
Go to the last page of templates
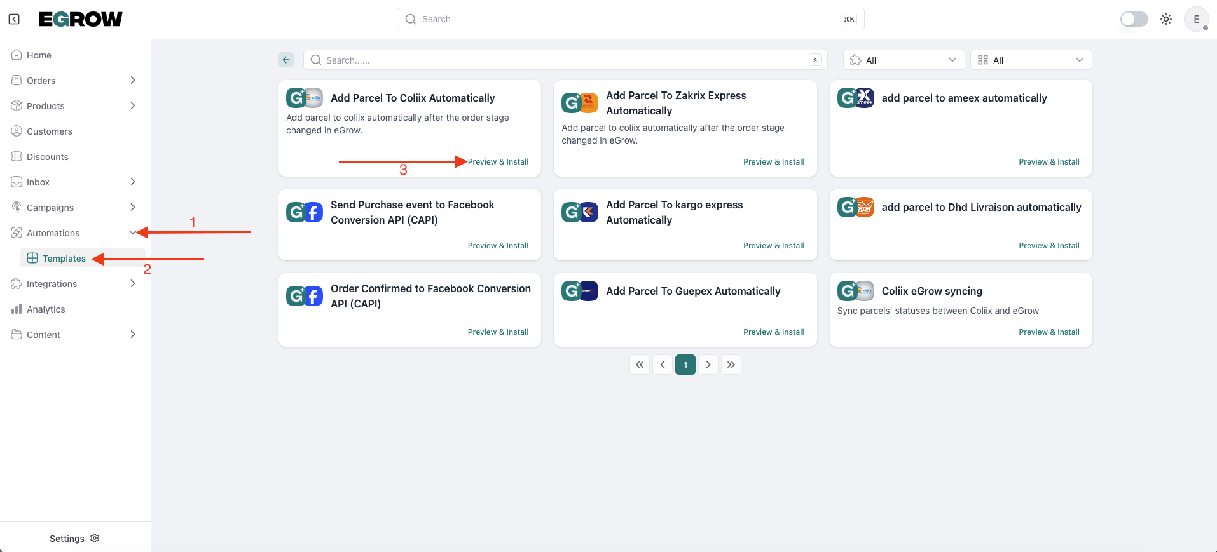coord(731,365)
